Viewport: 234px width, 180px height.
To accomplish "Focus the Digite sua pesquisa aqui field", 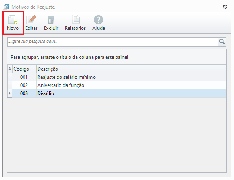I will click(113, 42).
